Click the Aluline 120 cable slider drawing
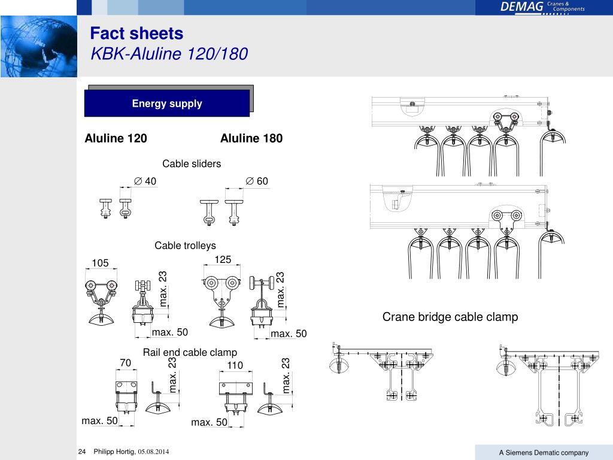 (x=116, y=208)
